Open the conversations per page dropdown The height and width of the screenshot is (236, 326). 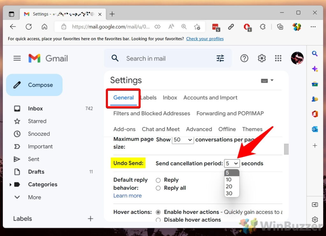point(183,140)
